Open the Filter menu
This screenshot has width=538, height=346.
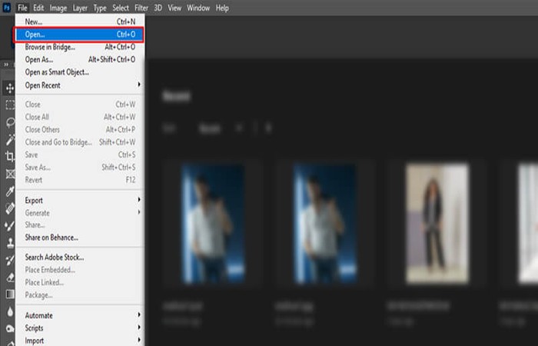pos(141,8)
